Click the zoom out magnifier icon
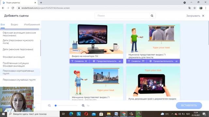 coord(49,105)
